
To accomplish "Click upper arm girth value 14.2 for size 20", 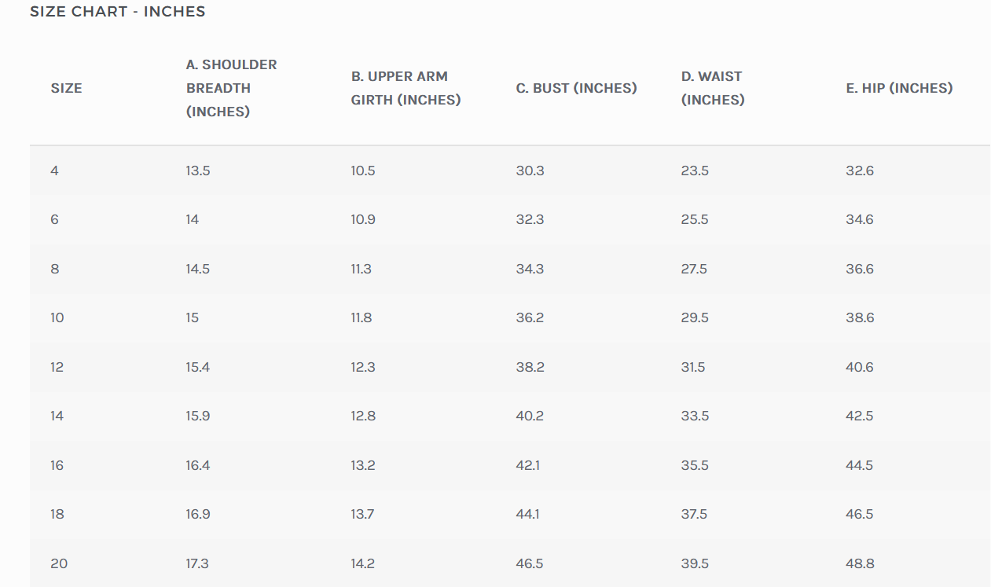I will [363, 563].
